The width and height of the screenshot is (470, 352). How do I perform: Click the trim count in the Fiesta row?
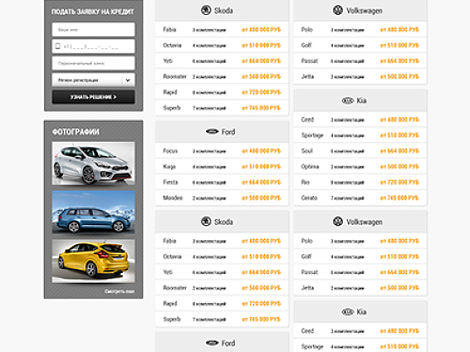[x=209, y=183]
